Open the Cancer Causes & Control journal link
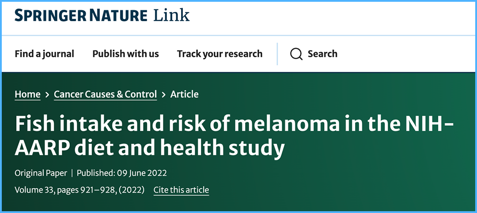Screen dimensions: 477x213 pyautogui.click(x=106, y=94)
